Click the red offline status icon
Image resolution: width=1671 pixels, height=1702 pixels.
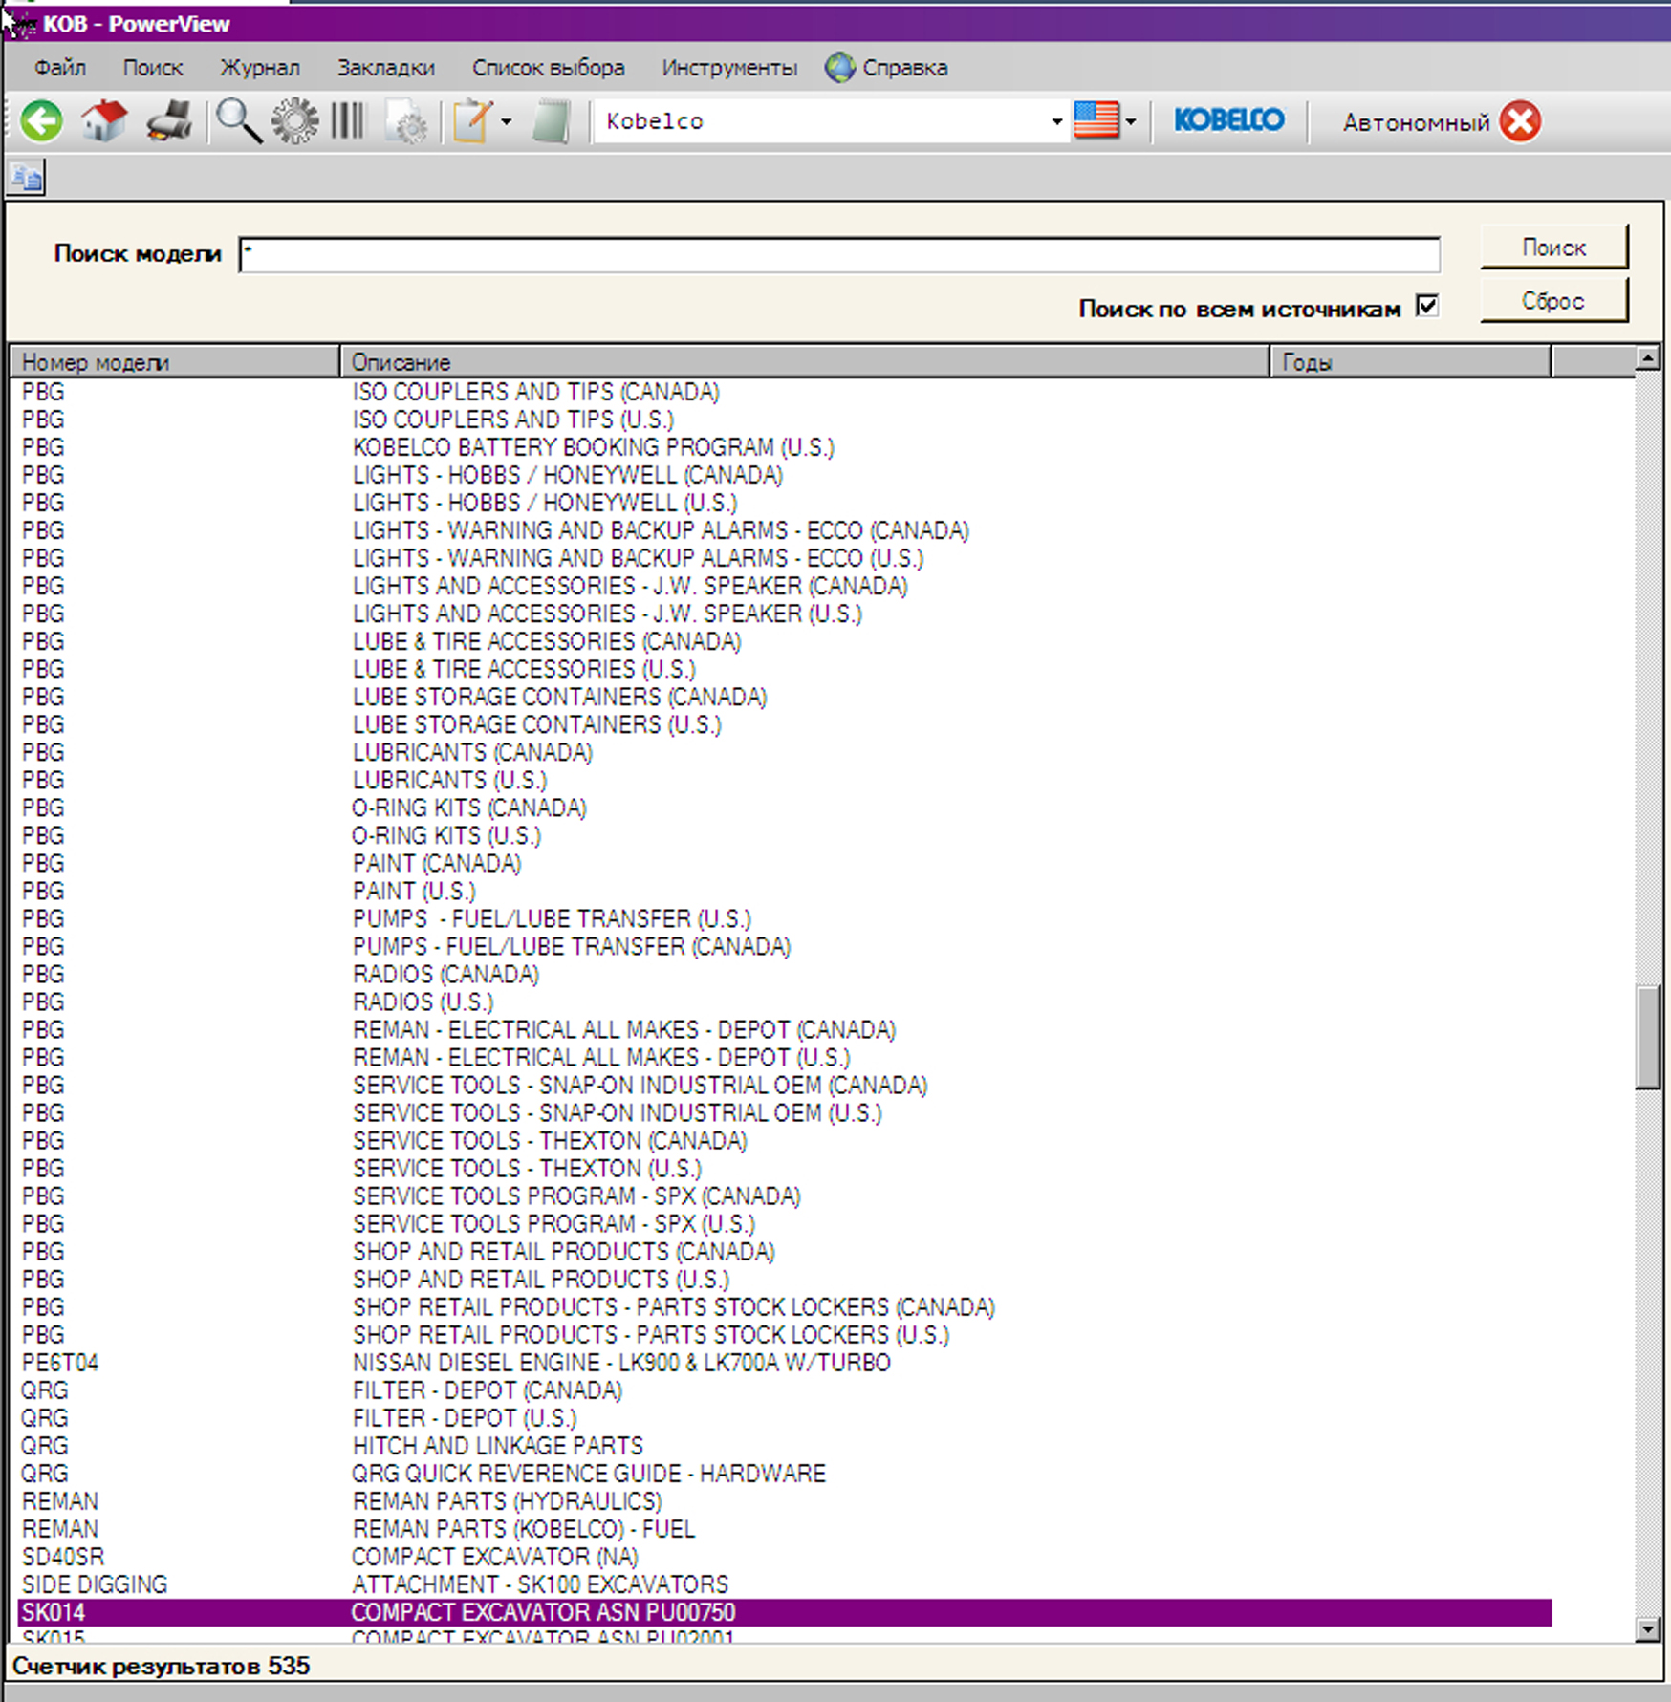pos(1519,121)
